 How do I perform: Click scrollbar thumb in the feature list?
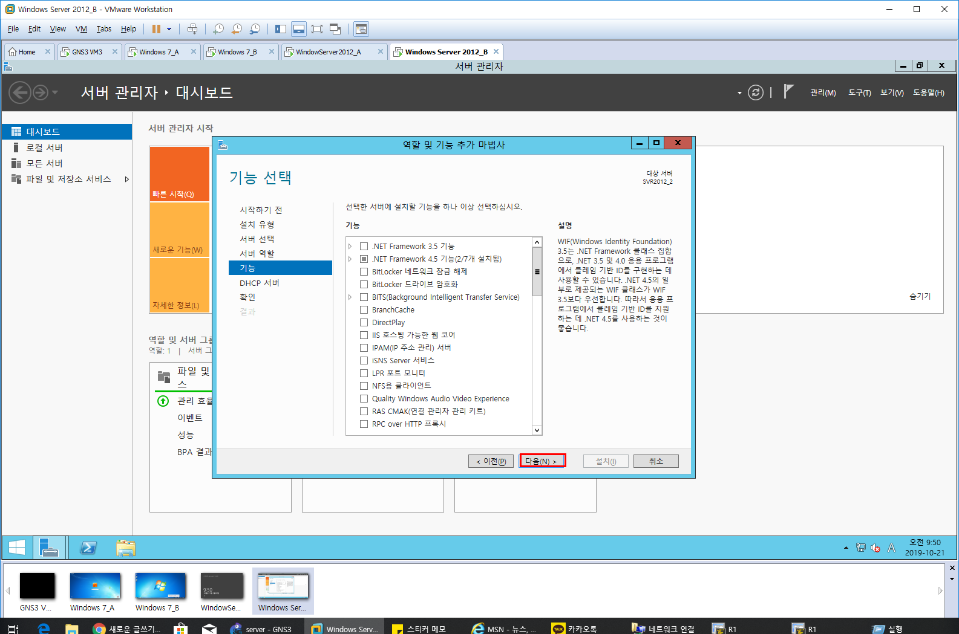coord(537,271)
